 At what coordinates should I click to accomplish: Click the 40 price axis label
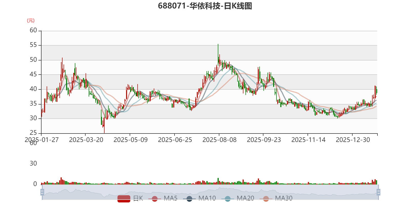coord(33,89)
